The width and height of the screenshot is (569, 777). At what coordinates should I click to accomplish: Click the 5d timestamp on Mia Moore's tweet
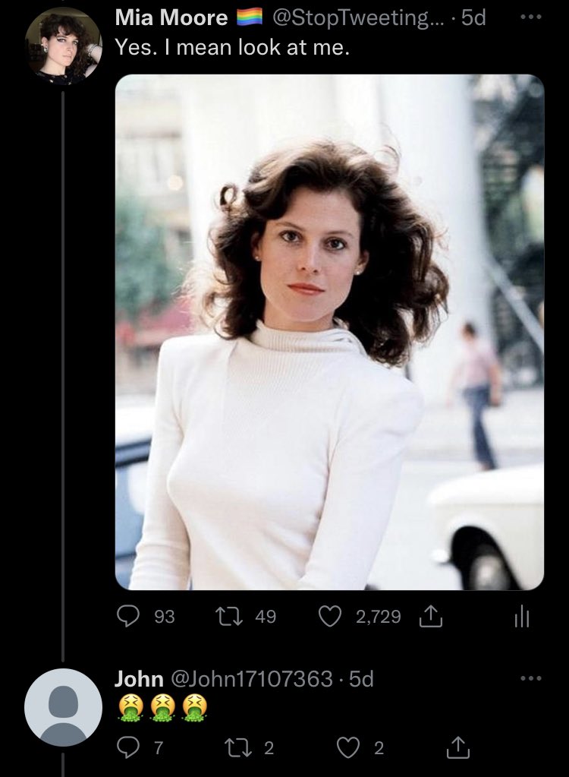(x=472, y=18)
